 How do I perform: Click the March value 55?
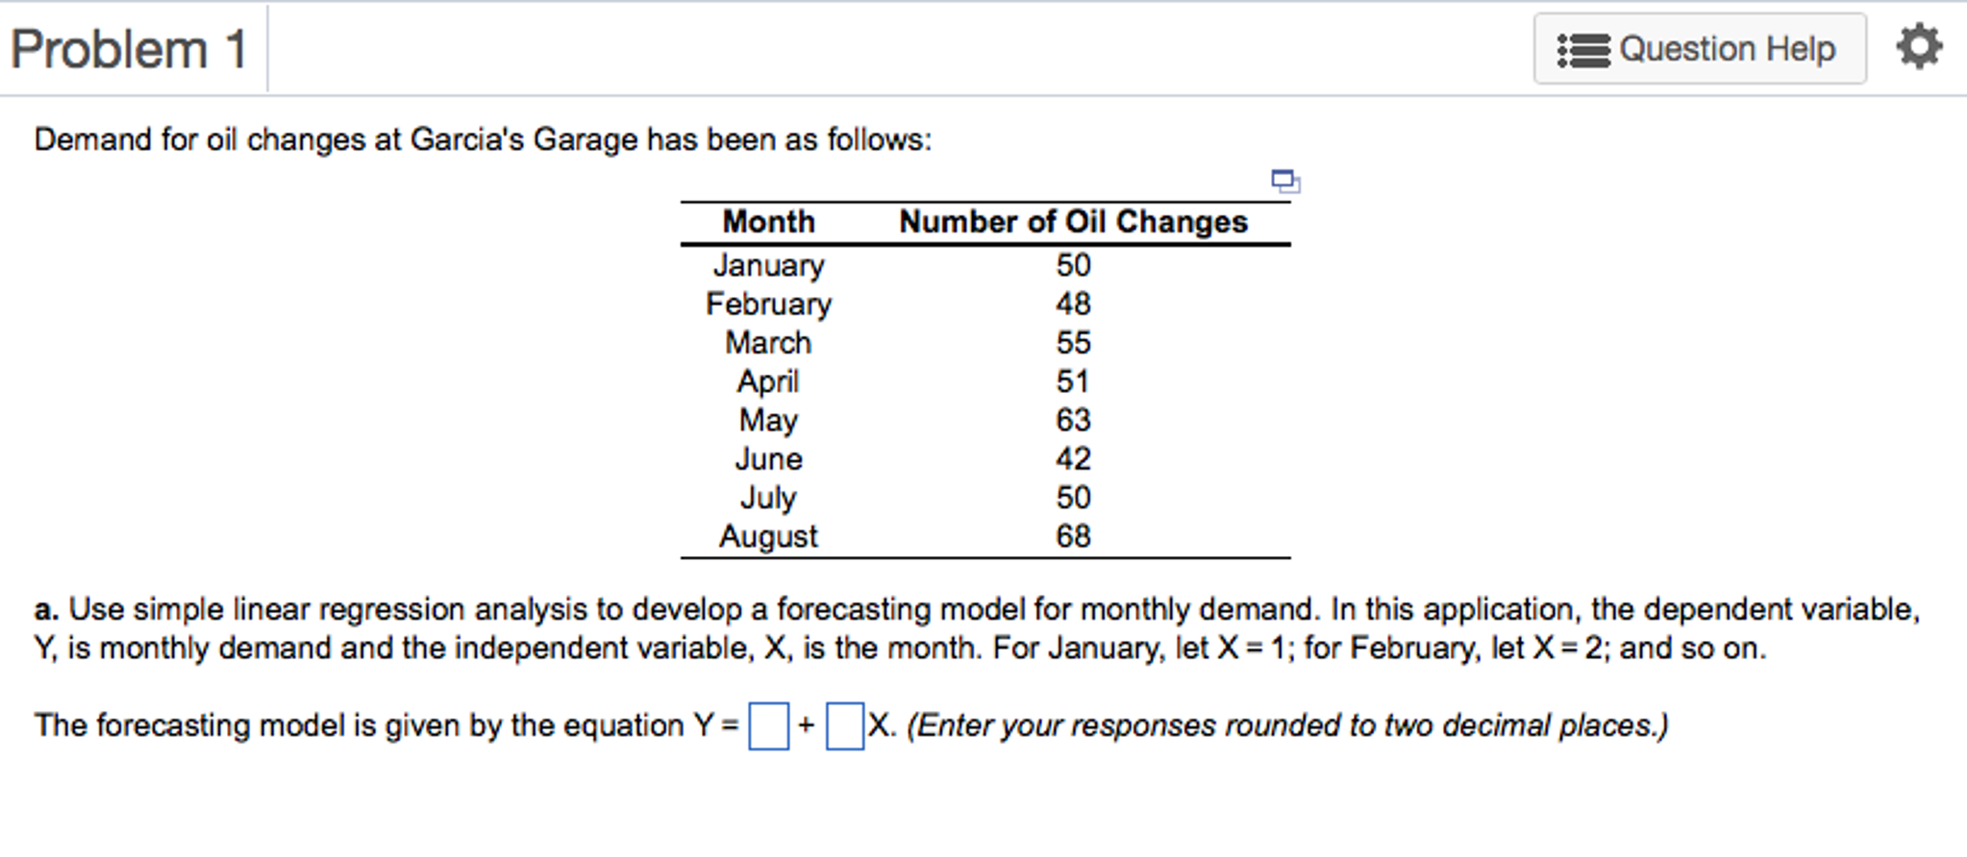(1073, 343)
